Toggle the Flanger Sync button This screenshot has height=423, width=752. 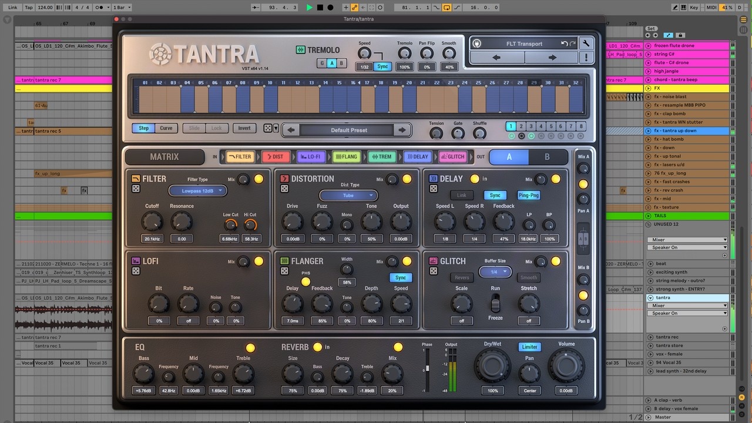pos(401,277)
